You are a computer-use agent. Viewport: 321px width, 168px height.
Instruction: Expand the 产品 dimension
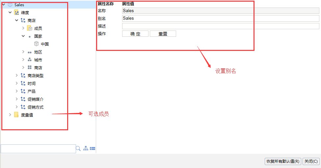point(16,91)
